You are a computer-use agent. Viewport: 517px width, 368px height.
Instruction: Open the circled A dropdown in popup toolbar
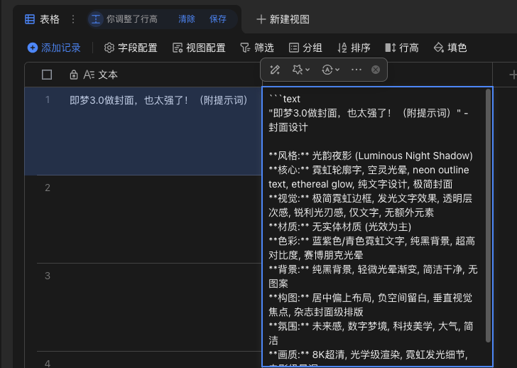pos(330,70)
